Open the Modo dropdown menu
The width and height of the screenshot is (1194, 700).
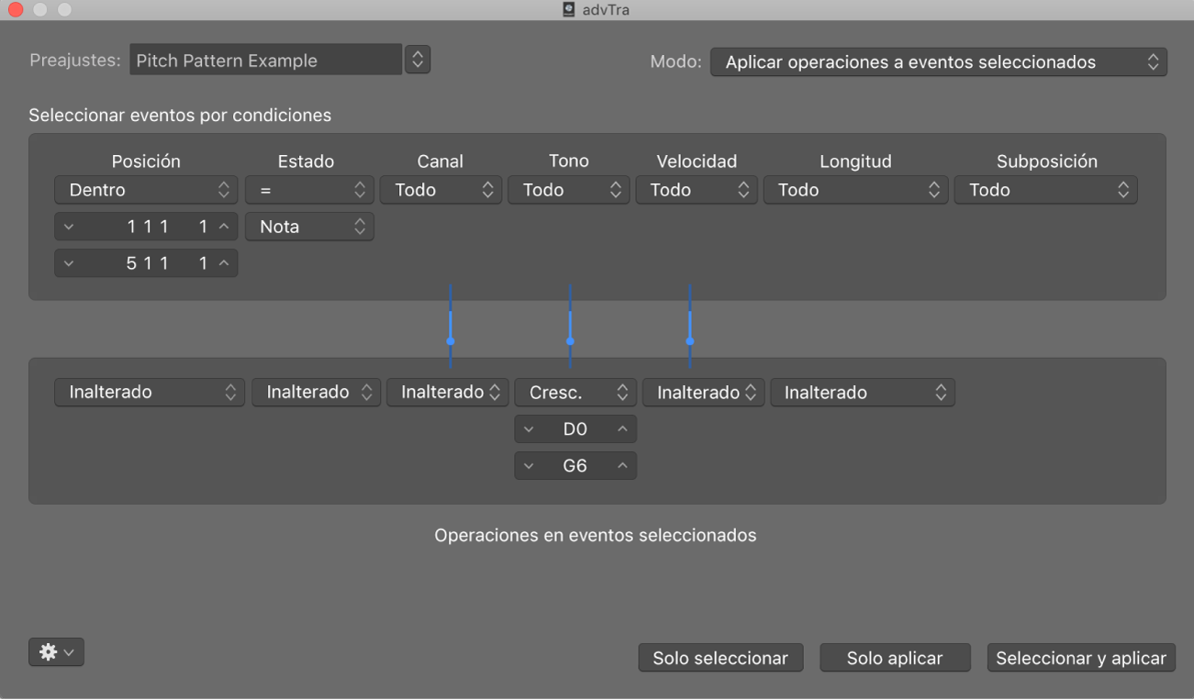pos(939,61)
